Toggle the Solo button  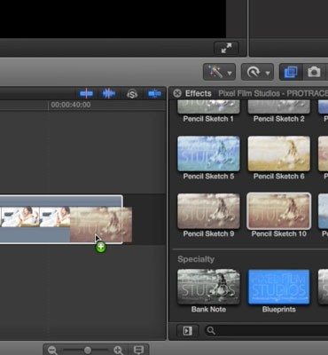[132, 94]
